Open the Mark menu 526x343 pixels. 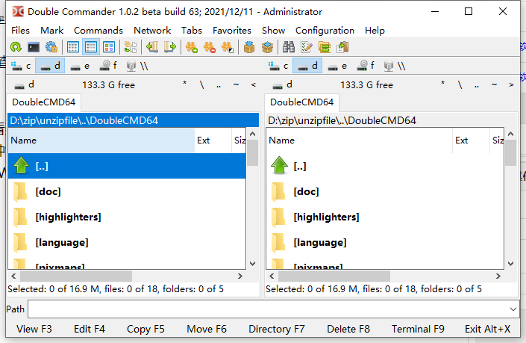tap(51, 31)
